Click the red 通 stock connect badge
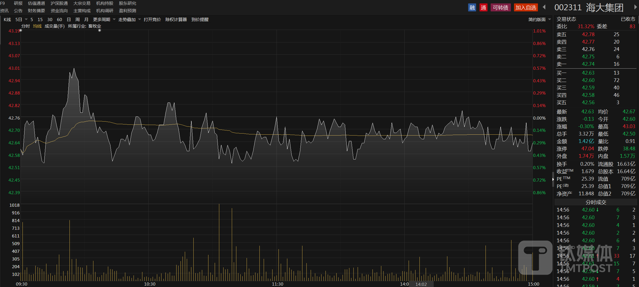Image resolution: width=639 pixels, height=287 pixels. tap(483, 8)
